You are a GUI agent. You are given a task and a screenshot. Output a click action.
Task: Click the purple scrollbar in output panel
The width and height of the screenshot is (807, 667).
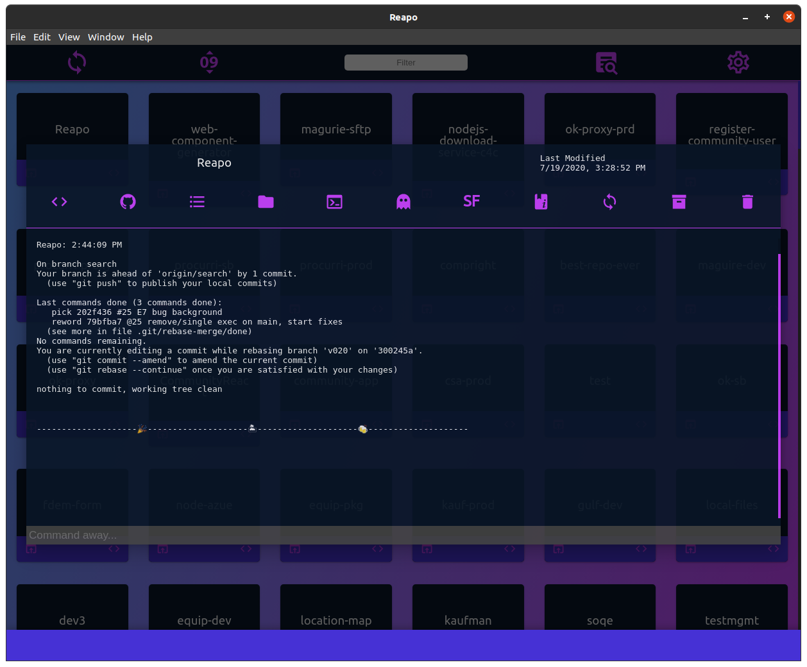779,385
